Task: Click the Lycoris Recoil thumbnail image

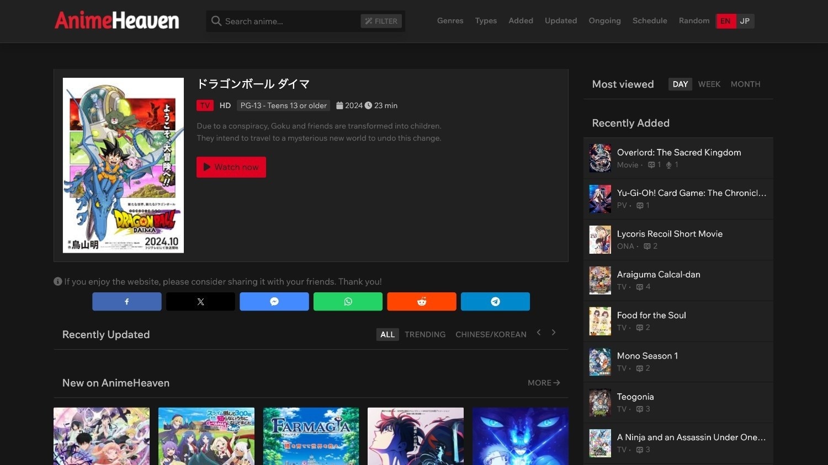Action: 600,240
